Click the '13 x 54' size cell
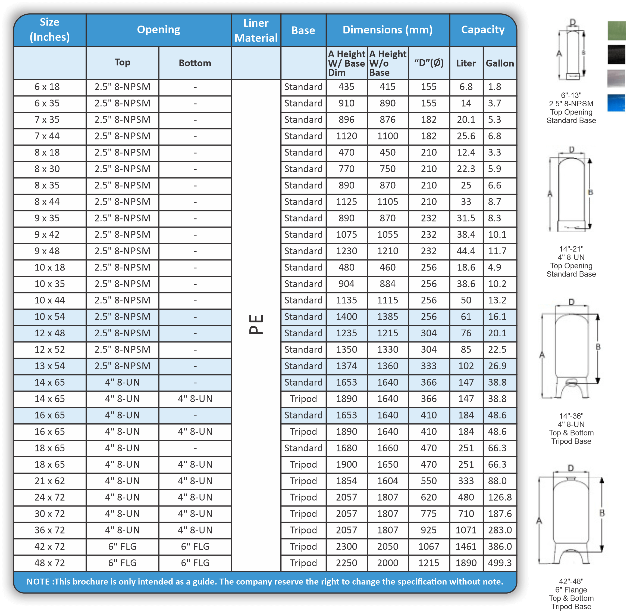 click(50, 366)
